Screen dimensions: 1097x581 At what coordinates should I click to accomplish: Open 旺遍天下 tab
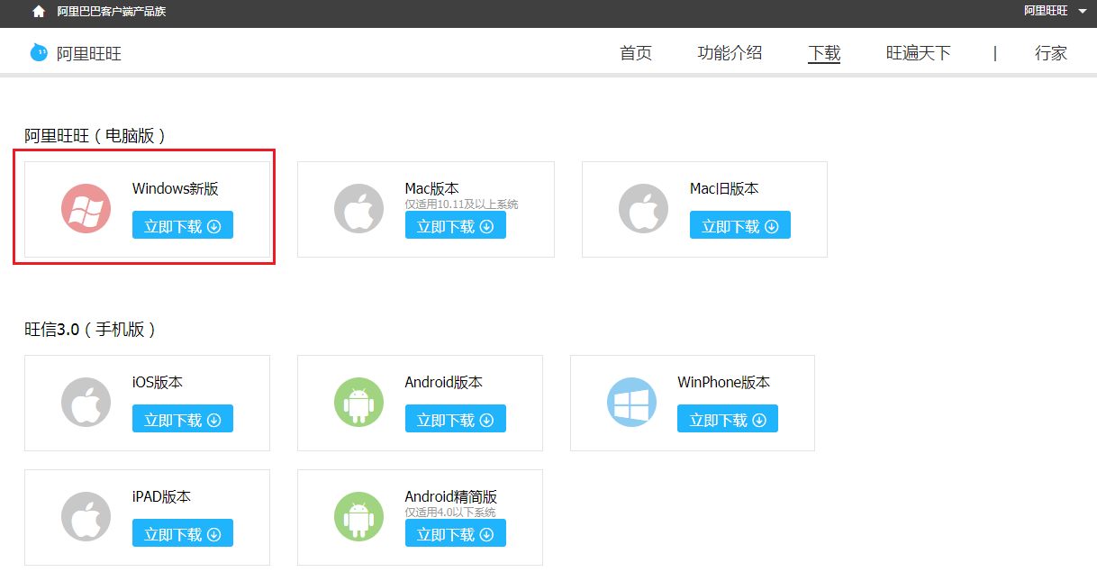919,53
